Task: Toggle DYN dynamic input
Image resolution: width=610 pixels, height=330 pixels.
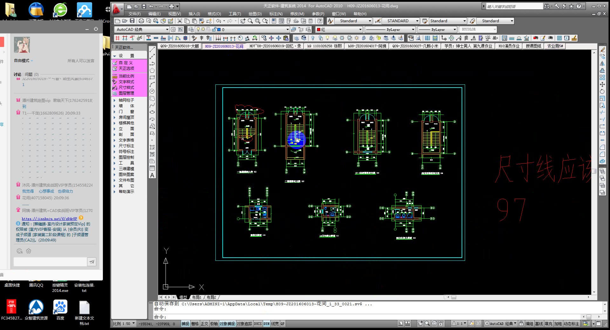Action: pyautogui.click(x=267, y=324)
